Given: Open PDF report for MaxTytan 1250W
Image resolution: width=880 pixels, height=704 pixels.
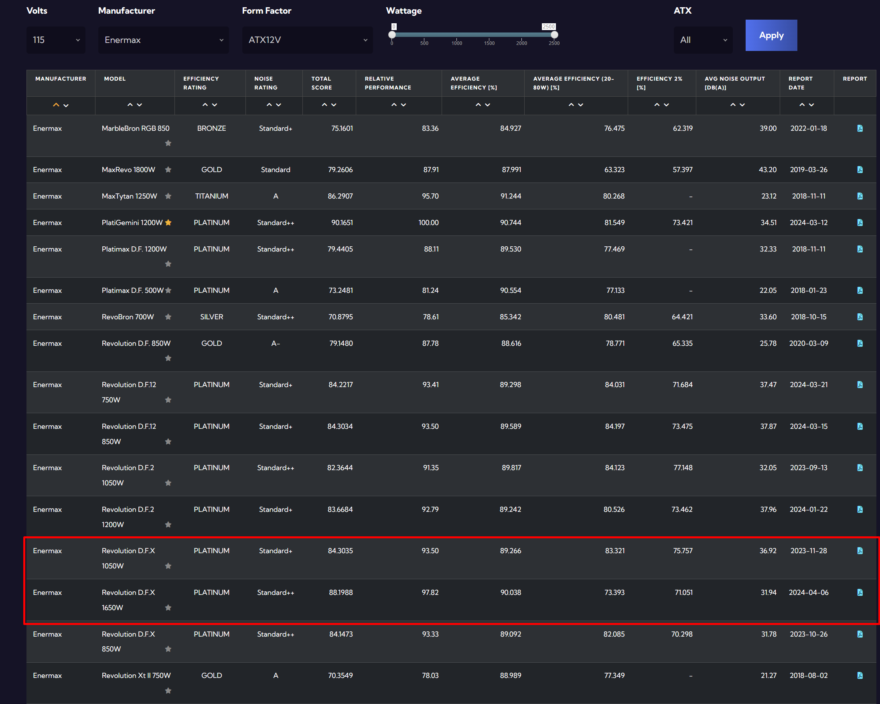Looking at the screenshot, I should [x=860, y=196].
